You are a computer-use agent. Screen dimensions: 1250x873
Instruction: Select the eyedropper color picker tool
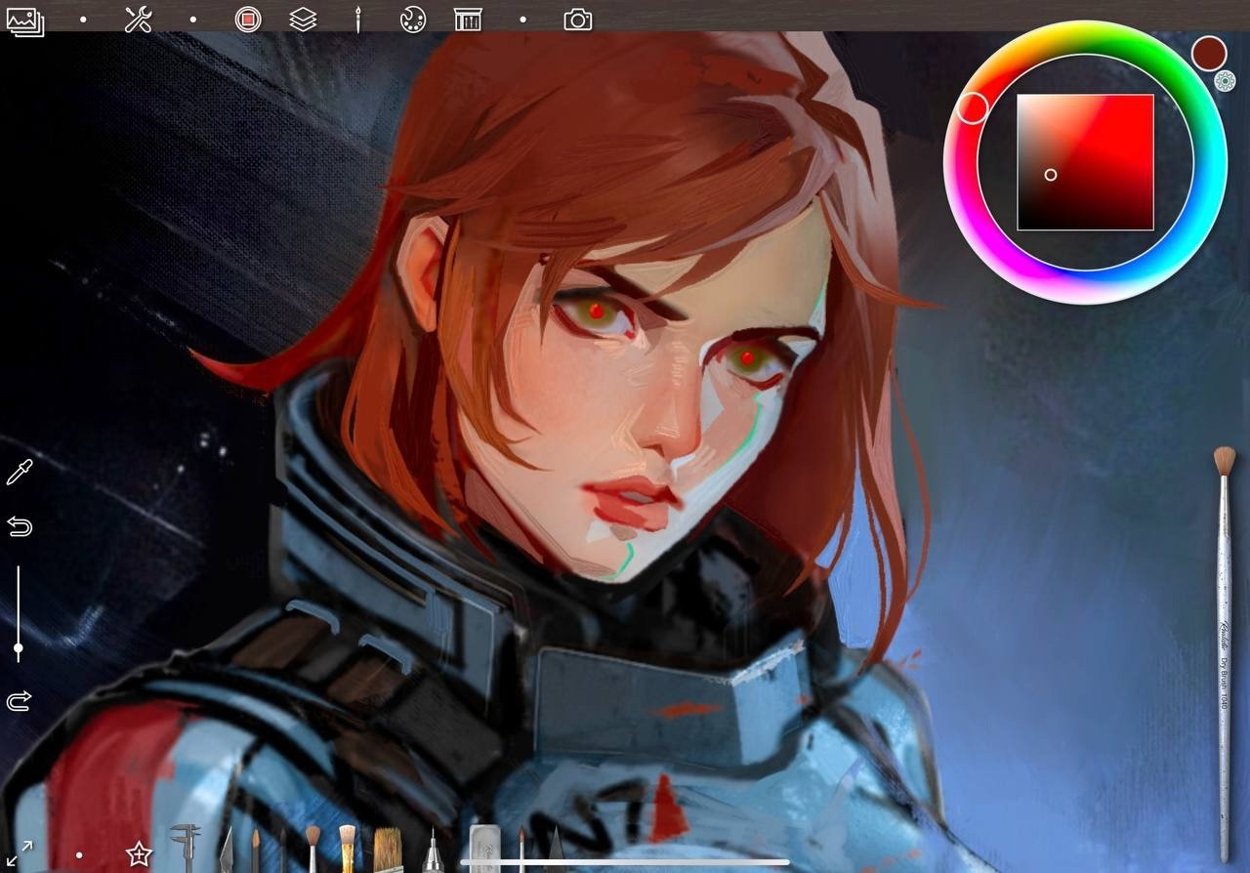[x=20, y=474]
